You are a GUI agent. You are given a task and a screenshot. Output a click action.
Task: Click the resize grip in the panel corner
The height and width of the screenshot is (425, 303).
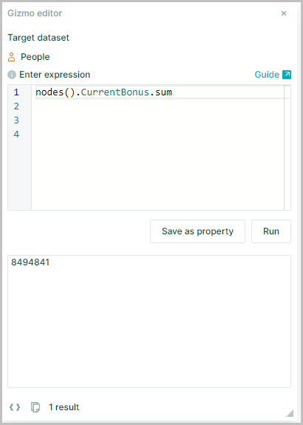coord(290,413)
